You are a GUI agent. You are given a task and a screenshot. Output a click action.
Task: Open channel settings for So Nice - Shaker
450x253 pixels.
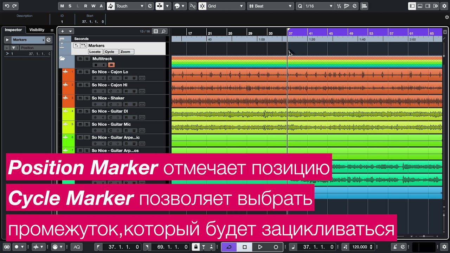(x=110, y=104)
